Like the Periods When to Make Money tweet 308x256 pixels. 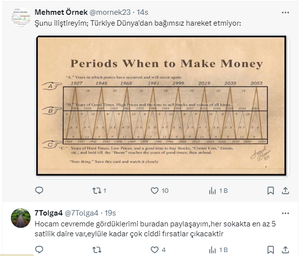pos(154,190)
